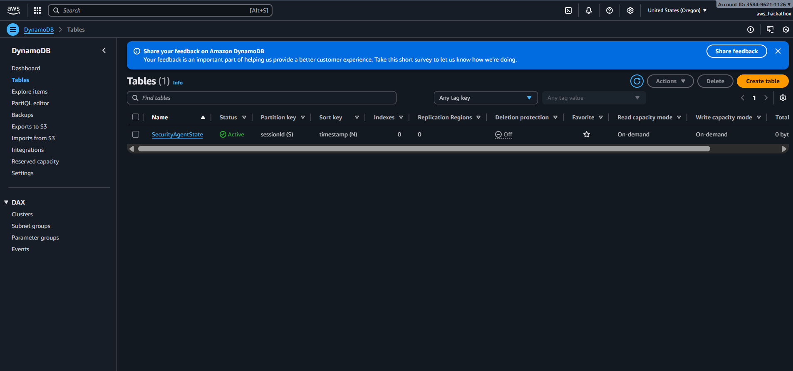
Task: Select all tables checkbox in header
Action: pos(136,117)
